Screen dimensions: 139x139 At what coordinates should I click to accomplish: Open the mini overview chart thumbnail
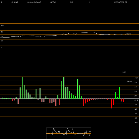tap(69, 133)
